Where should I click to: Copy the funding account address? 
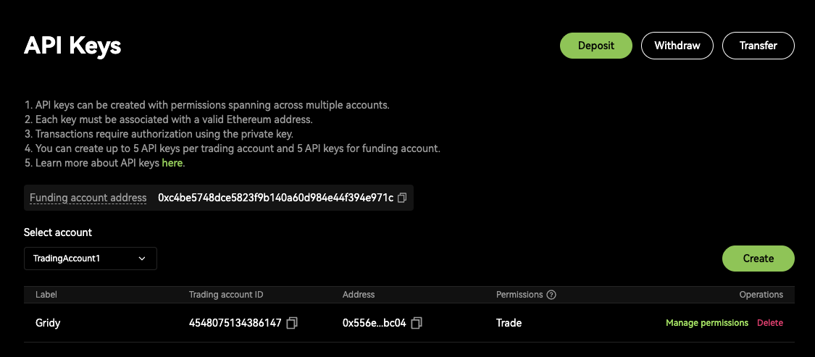(x=403, y=198)
